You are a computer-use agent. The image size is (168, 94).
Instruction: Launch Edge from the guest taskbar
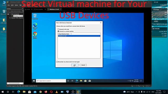77,81
